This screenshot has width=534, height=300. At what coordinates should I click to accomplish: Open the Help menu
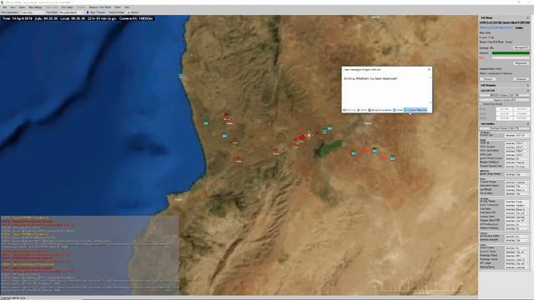click(x=127, y=7)
